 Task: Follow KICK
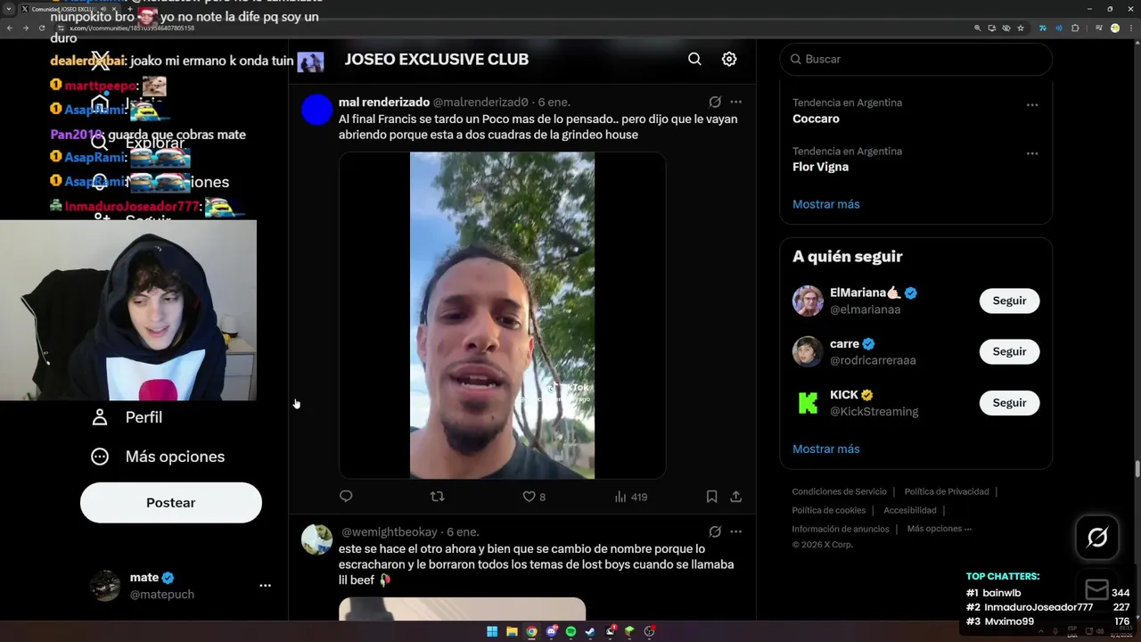pyautogui.click(x=1009, y=403)
